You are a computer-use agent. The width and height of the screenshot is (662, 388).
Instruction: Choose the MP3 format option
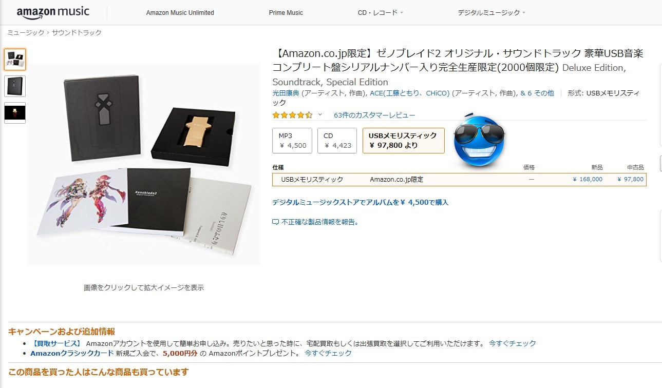(292, 141)
